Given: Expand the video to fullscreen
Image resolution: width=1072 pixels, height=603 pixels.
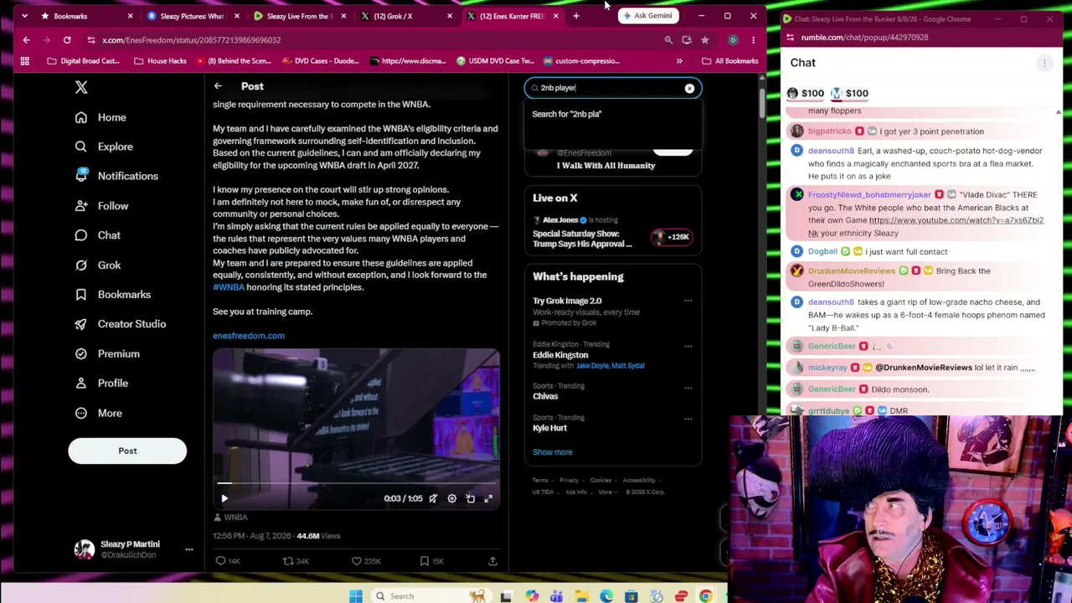Looking at the screenshot, I should pyautogui.click(x=488, y=498).
